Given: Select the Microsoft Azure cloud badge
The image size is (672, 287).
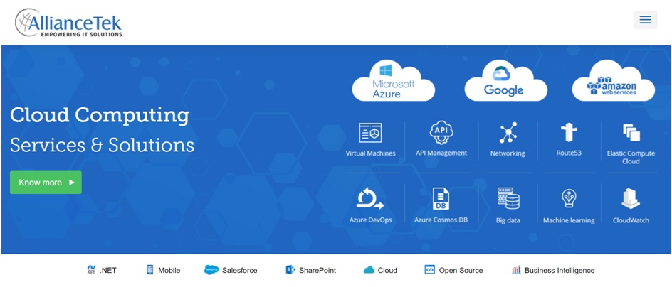Looking at the screenshot, I should pos(393,81).
